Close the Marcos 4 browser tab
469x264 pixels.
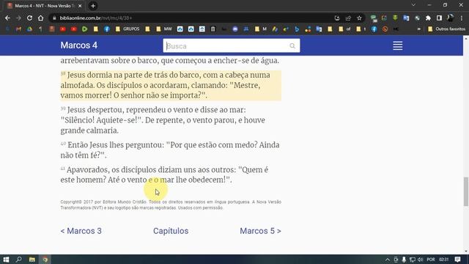80,6
